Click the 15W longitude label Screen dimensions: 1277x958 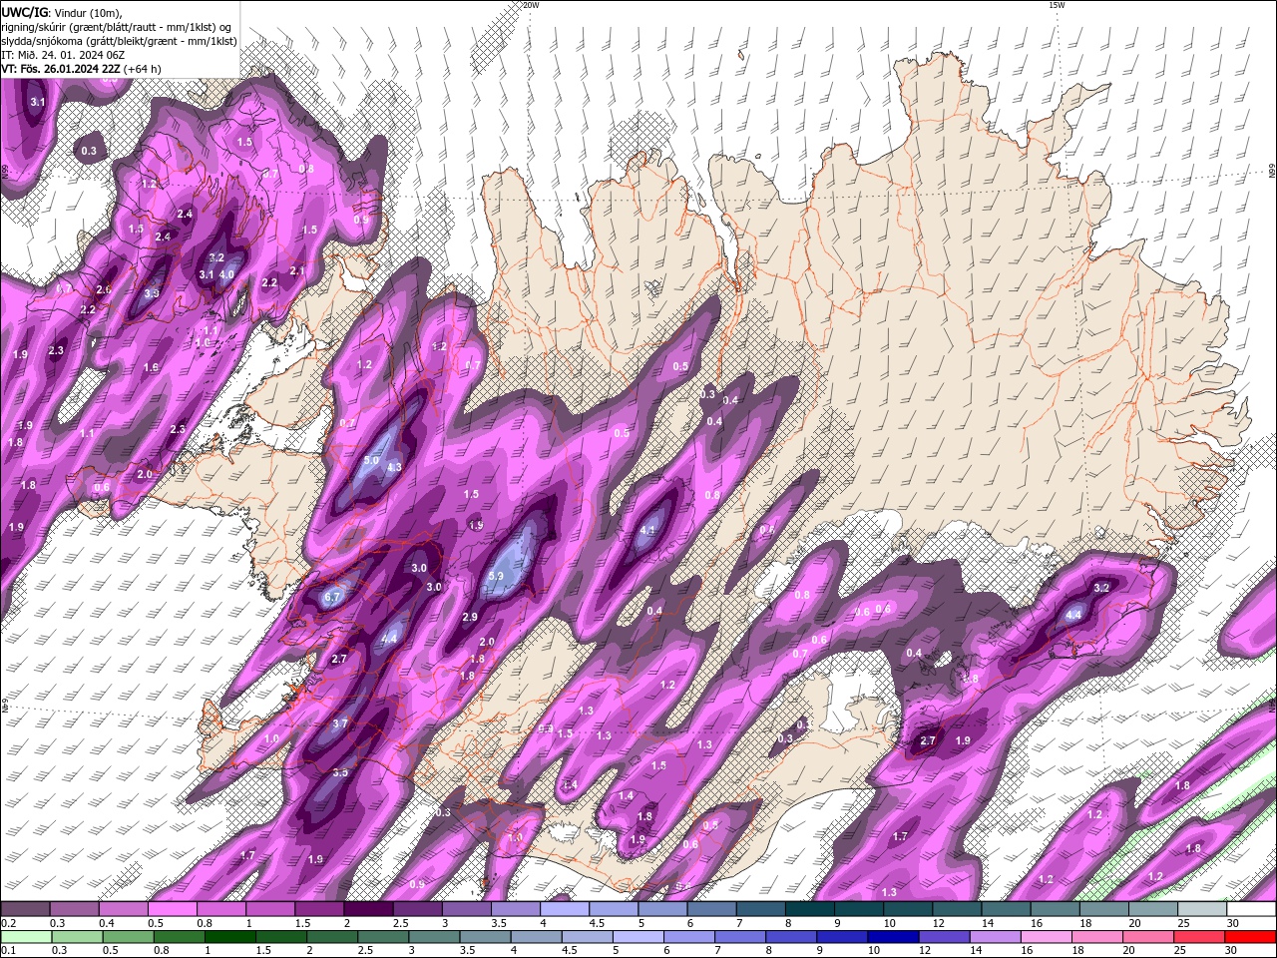click(1058, 5)
